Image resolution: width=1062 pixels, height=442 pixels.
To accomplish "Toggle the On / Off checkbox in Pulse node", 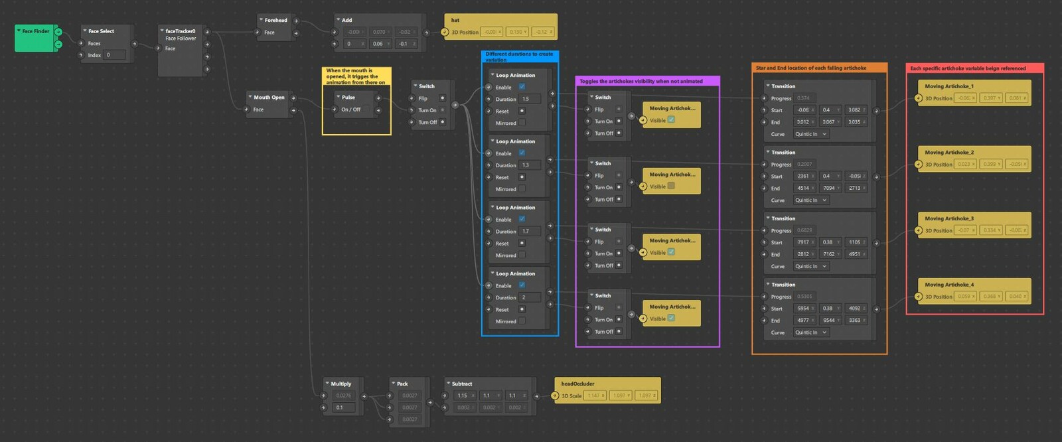I will tap(365, 110).
